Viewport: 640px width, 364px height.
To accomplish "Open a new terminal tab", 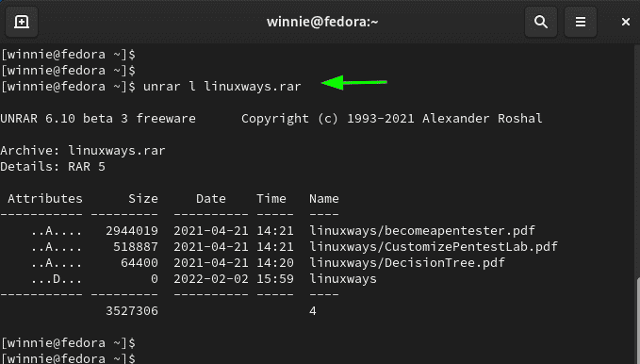I will pyautogui.click(x=22, y=22).
